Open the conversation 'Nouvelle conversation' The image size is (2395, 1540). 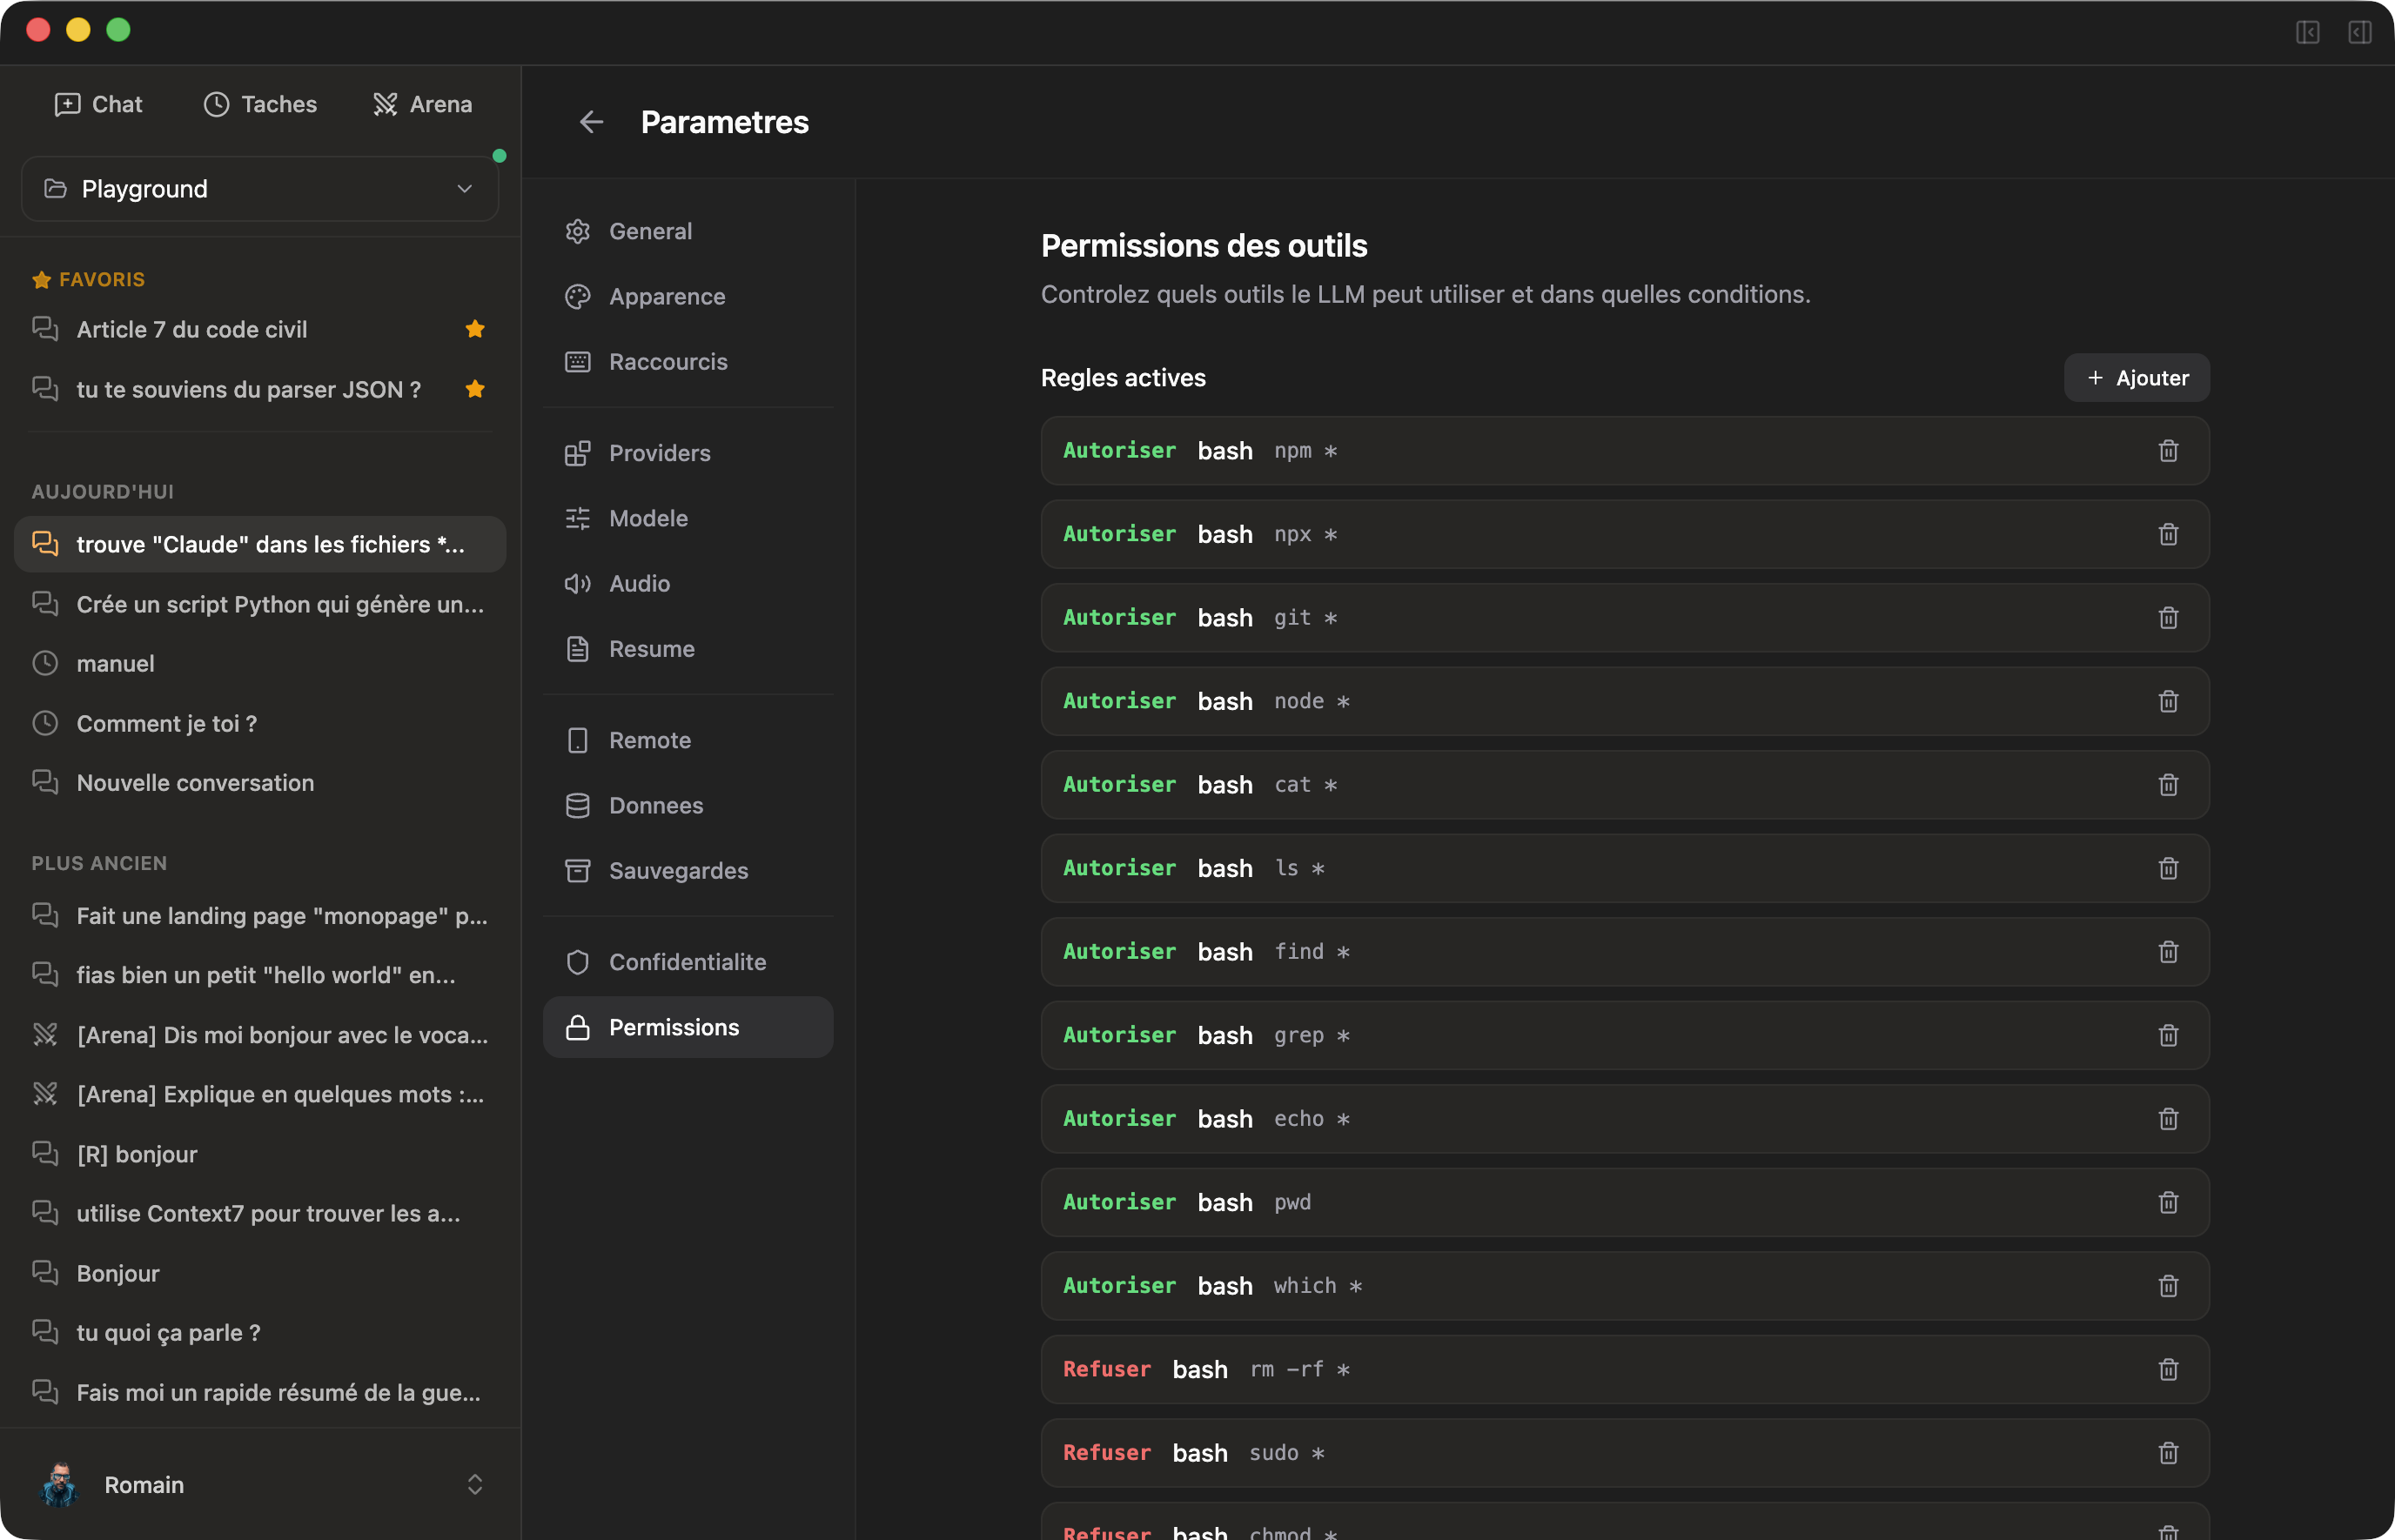[196, 782]
